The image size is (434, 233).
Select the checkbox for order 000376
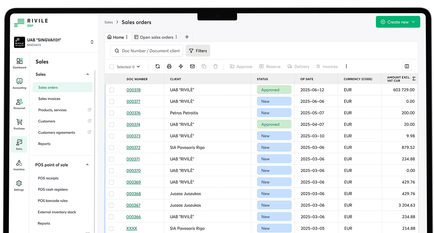111,113
